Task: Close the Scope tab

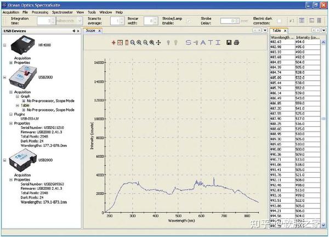Action: (x=99, y=31)
